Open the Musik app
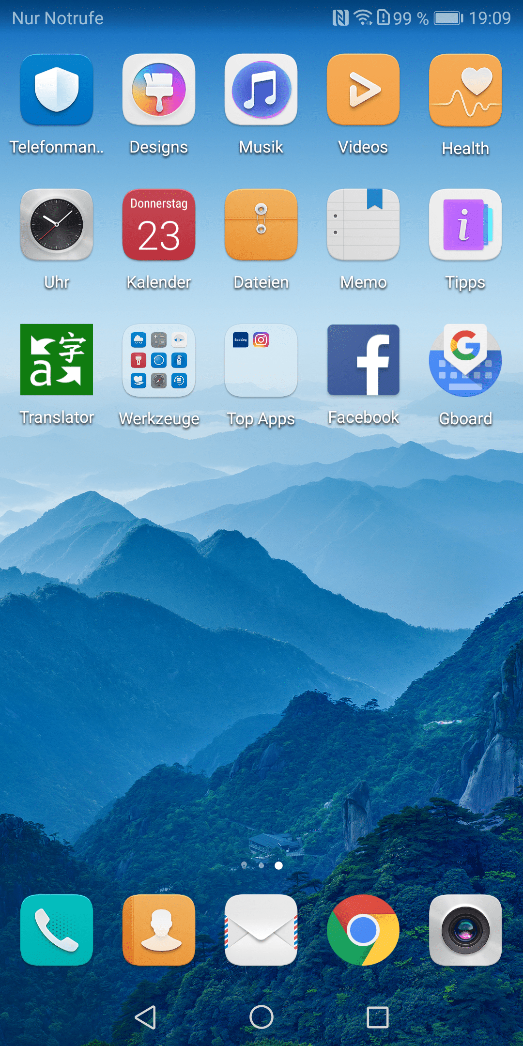The width and height of the screenshot is (523, 1046). click(261, 90)
